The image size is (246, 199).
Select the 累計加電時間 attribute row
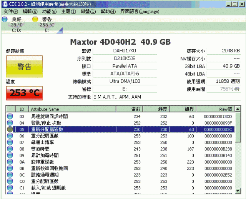pyautogui.click(x=120, y=156)
